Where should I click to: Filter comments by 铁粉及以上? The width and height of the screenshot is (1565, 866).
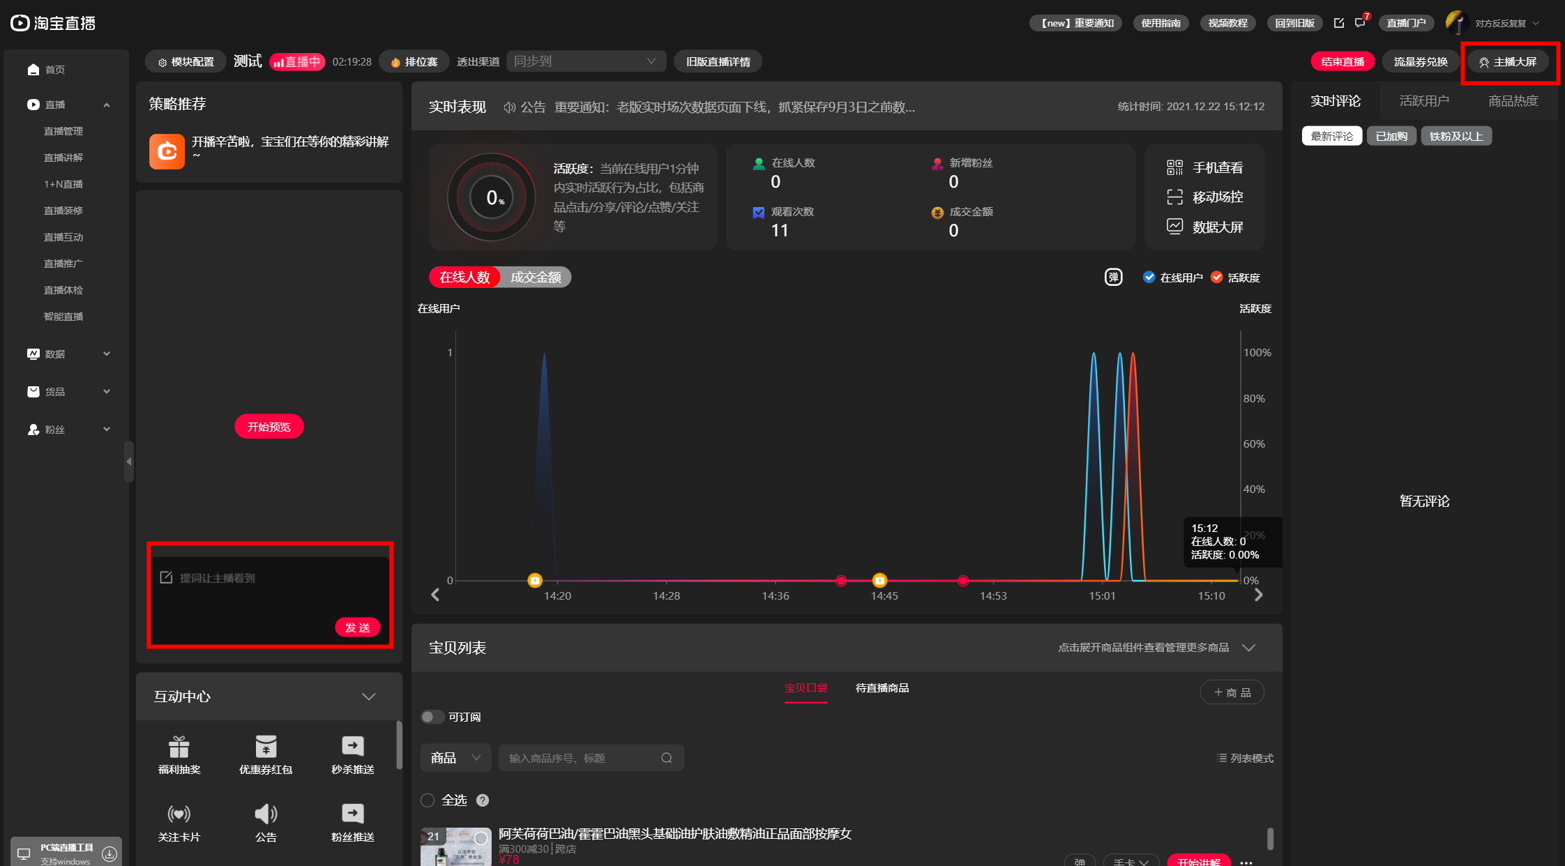point(1456,136)
